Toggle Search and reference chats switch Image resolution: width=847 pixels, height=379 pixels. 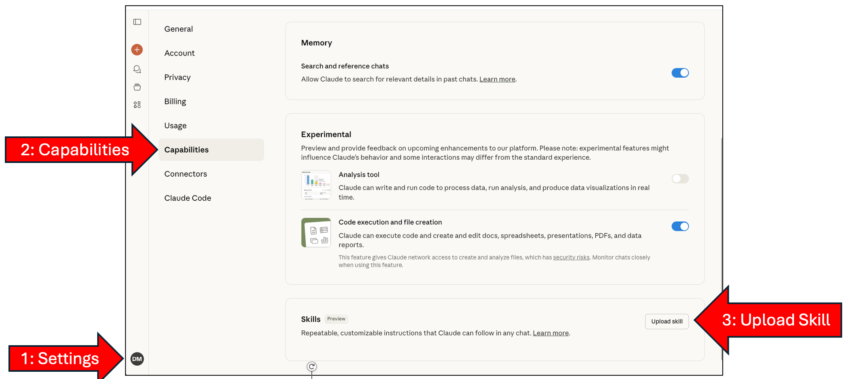(680, 73)
